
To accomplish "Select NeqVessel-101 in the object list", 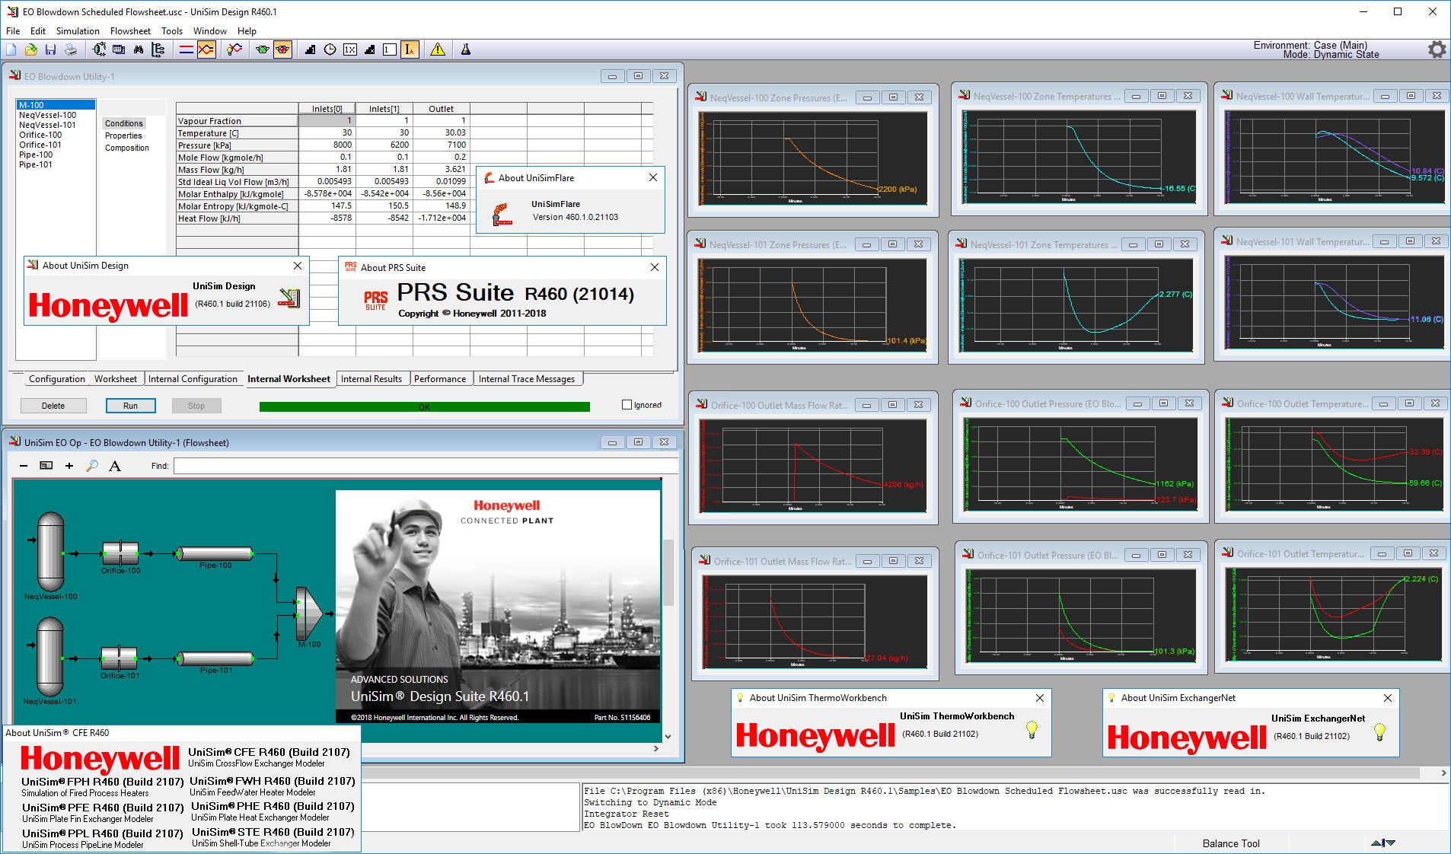I will tap(47, 125).
